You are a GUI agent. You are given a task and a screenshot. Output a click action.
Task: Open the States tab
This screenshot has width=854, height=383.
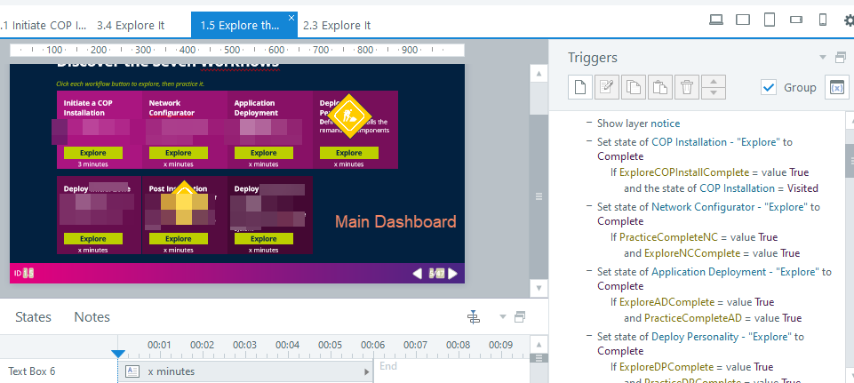[x=33, y=317]
